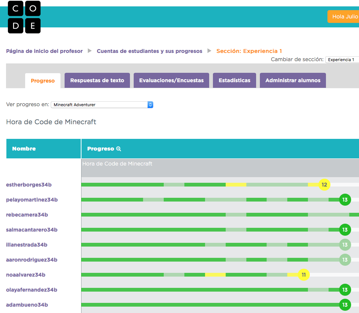Image resolution: width=359 pixels, height=313 pixels.
Task: Click the gray Hora de Code de Minecraft stage header
Action: (x=220, y=168)
